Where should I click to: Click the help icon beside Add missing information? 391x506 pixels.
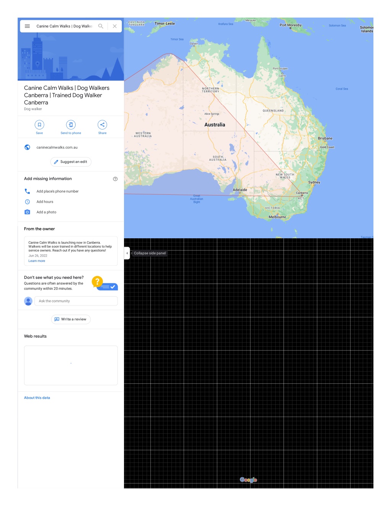pyautogui.click(x=115, y=179)
